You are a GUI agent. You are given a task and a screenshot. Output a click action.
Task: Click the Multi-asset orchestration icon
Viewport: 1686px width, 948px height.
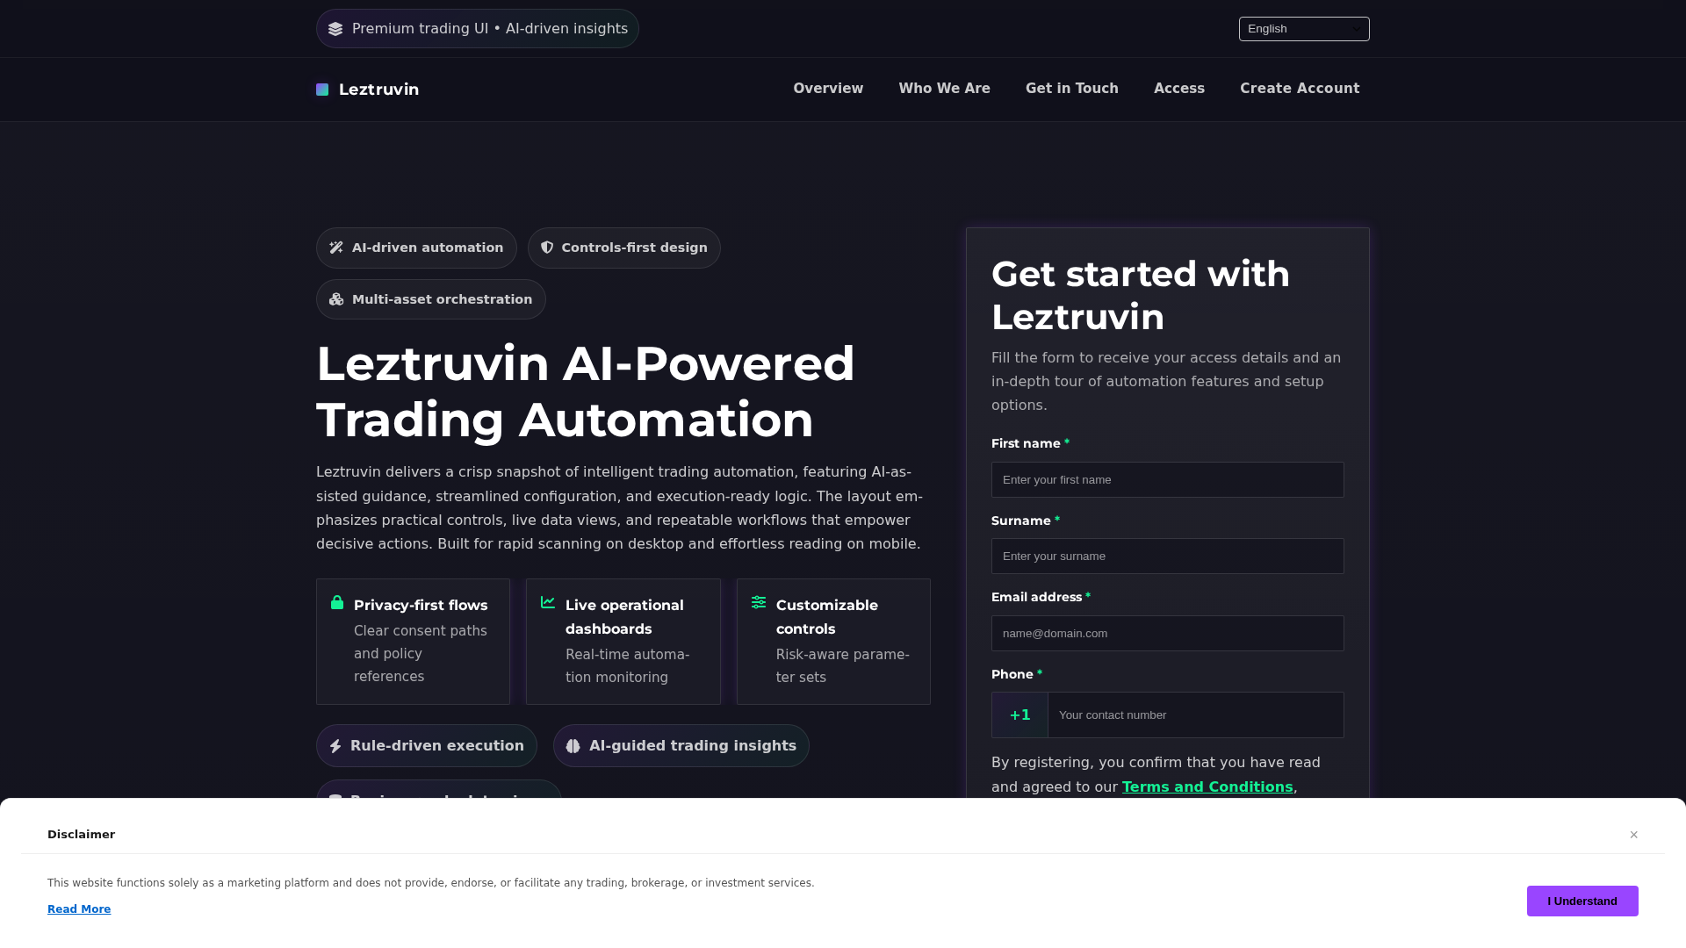pos(335,299)
